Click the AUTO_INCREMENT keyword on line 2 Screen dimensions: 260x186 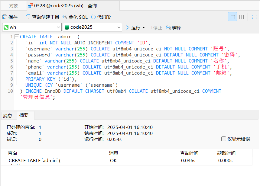pos(93,43)
